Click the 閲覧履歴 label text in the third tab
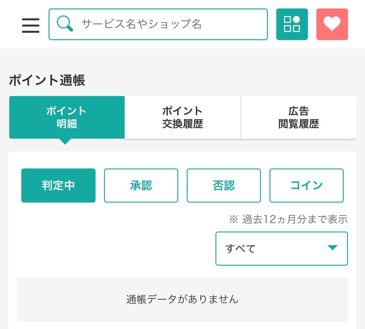Viewport: 365px width, 329px height. pos(299,124)
